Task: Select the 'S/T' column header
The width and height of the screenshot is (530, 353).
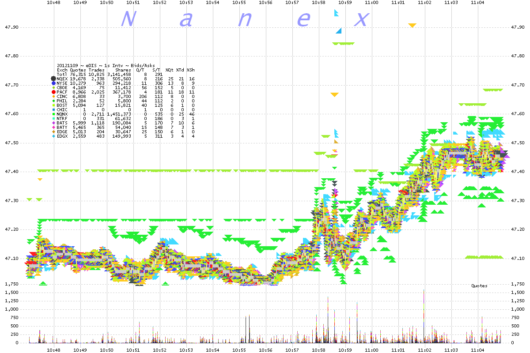Action: click(x=156, y=70)
